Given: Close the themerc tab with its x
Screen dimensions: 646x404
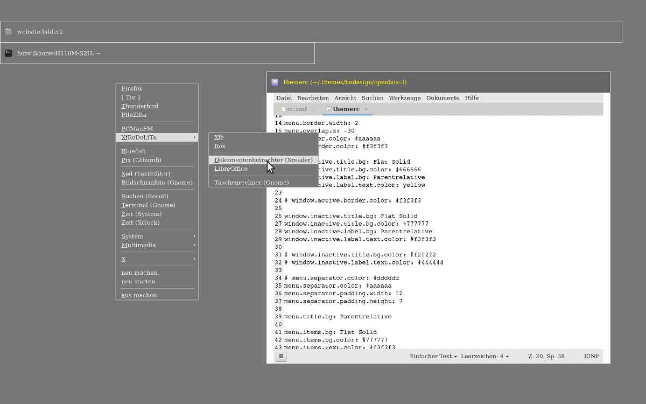Looking at the screenshot, I should (x=366, y=109).
